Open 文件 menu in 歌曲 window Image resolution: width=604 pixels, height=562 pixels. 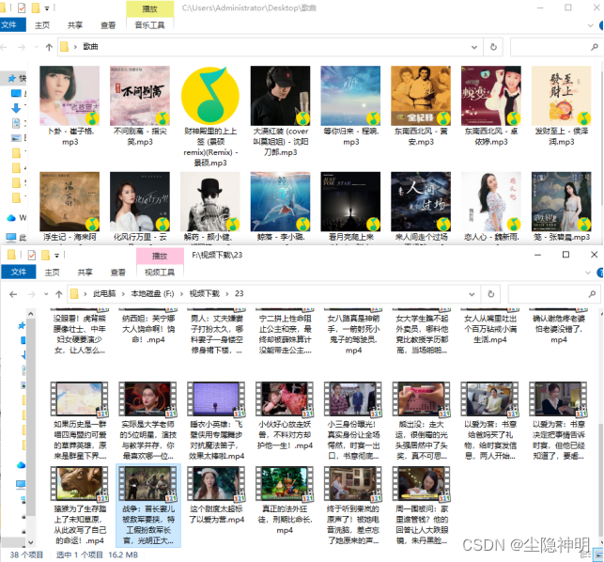point(13,25)
